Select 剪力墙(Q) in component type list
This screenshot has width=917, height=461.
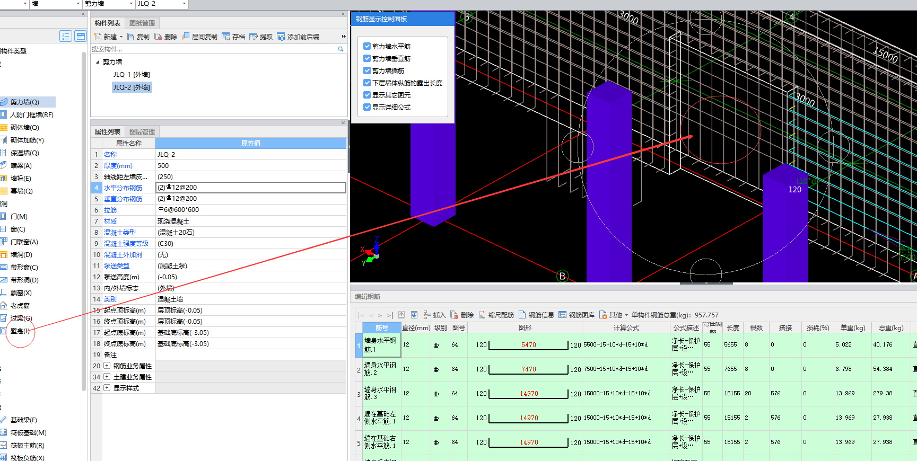pos(25,102)
